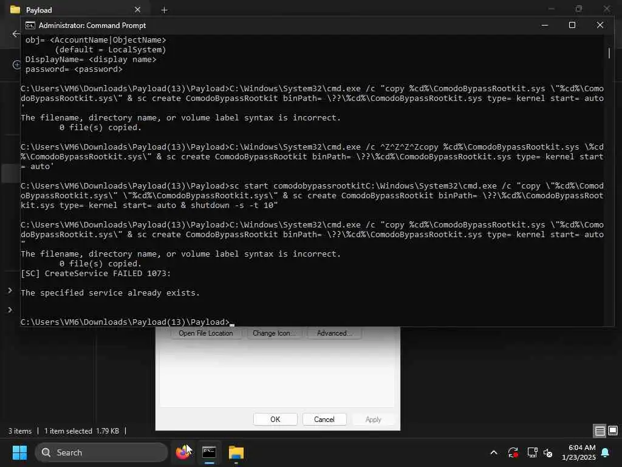Click the Apply button in the dialog
This screenshot has height=467, width=622.
pos(374,420)
